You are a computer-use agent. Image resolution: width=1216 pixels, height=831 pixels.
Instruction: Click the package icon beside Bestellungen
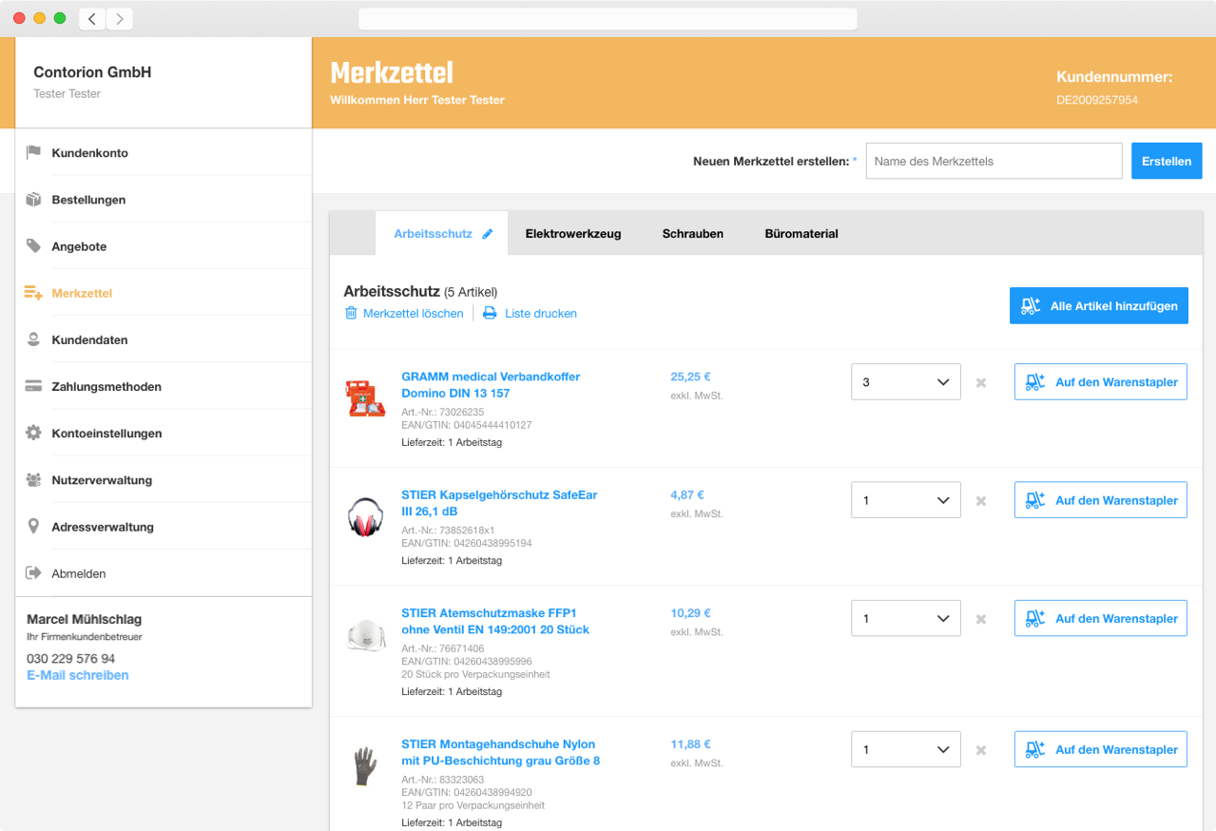point(33,200)
